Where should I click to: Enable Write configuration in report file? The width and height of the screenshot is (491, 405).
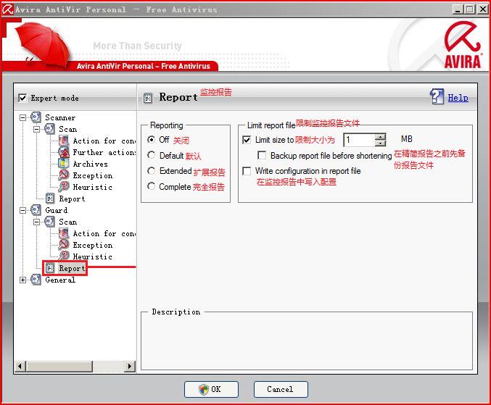pos(247,171)
